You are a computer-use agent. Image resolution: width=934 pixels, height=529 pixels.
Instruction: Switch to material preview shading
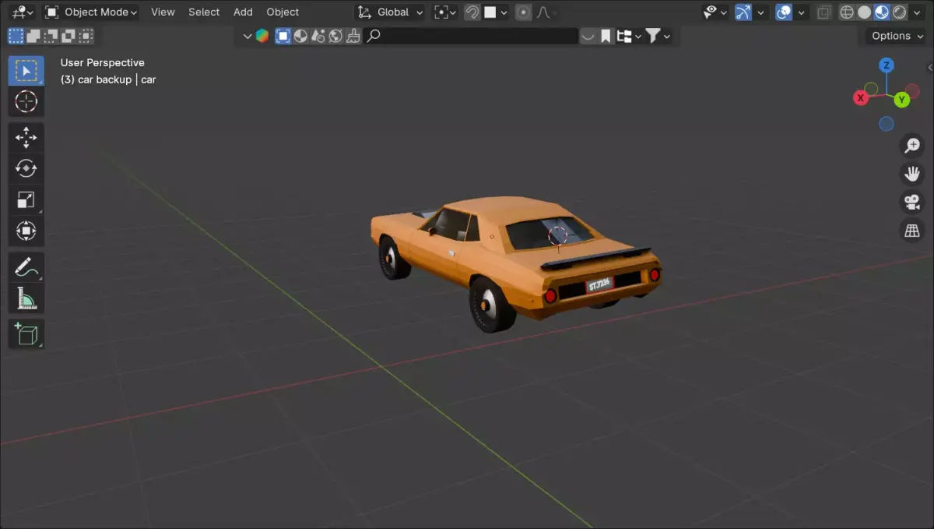pyautogui.click(x=882, y=12)
